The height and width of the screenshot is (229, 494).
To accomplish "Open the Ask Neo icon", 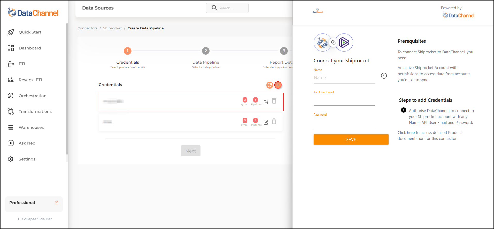I will (x=11, y=143).
